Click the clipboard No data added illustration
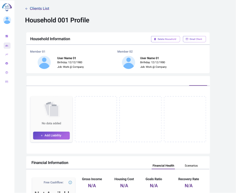 point(51,109)
